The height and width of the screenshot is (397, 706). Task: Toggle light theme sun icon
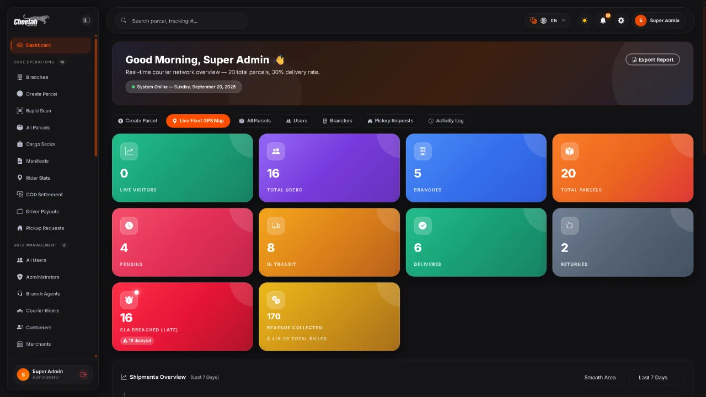pos(585,20)
